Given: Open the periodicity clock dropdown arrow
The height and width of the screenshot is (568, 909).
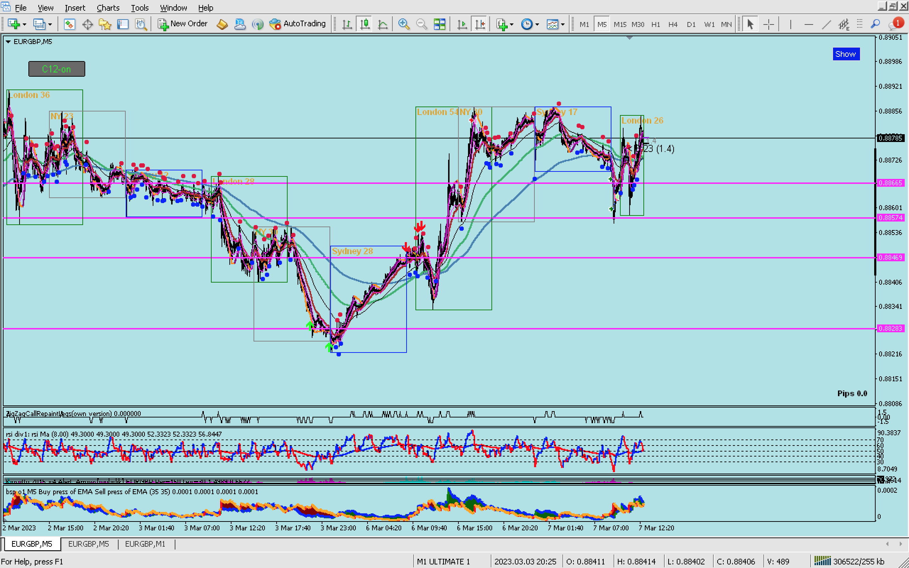Looking at the screenshot, I should coord(537,24).
